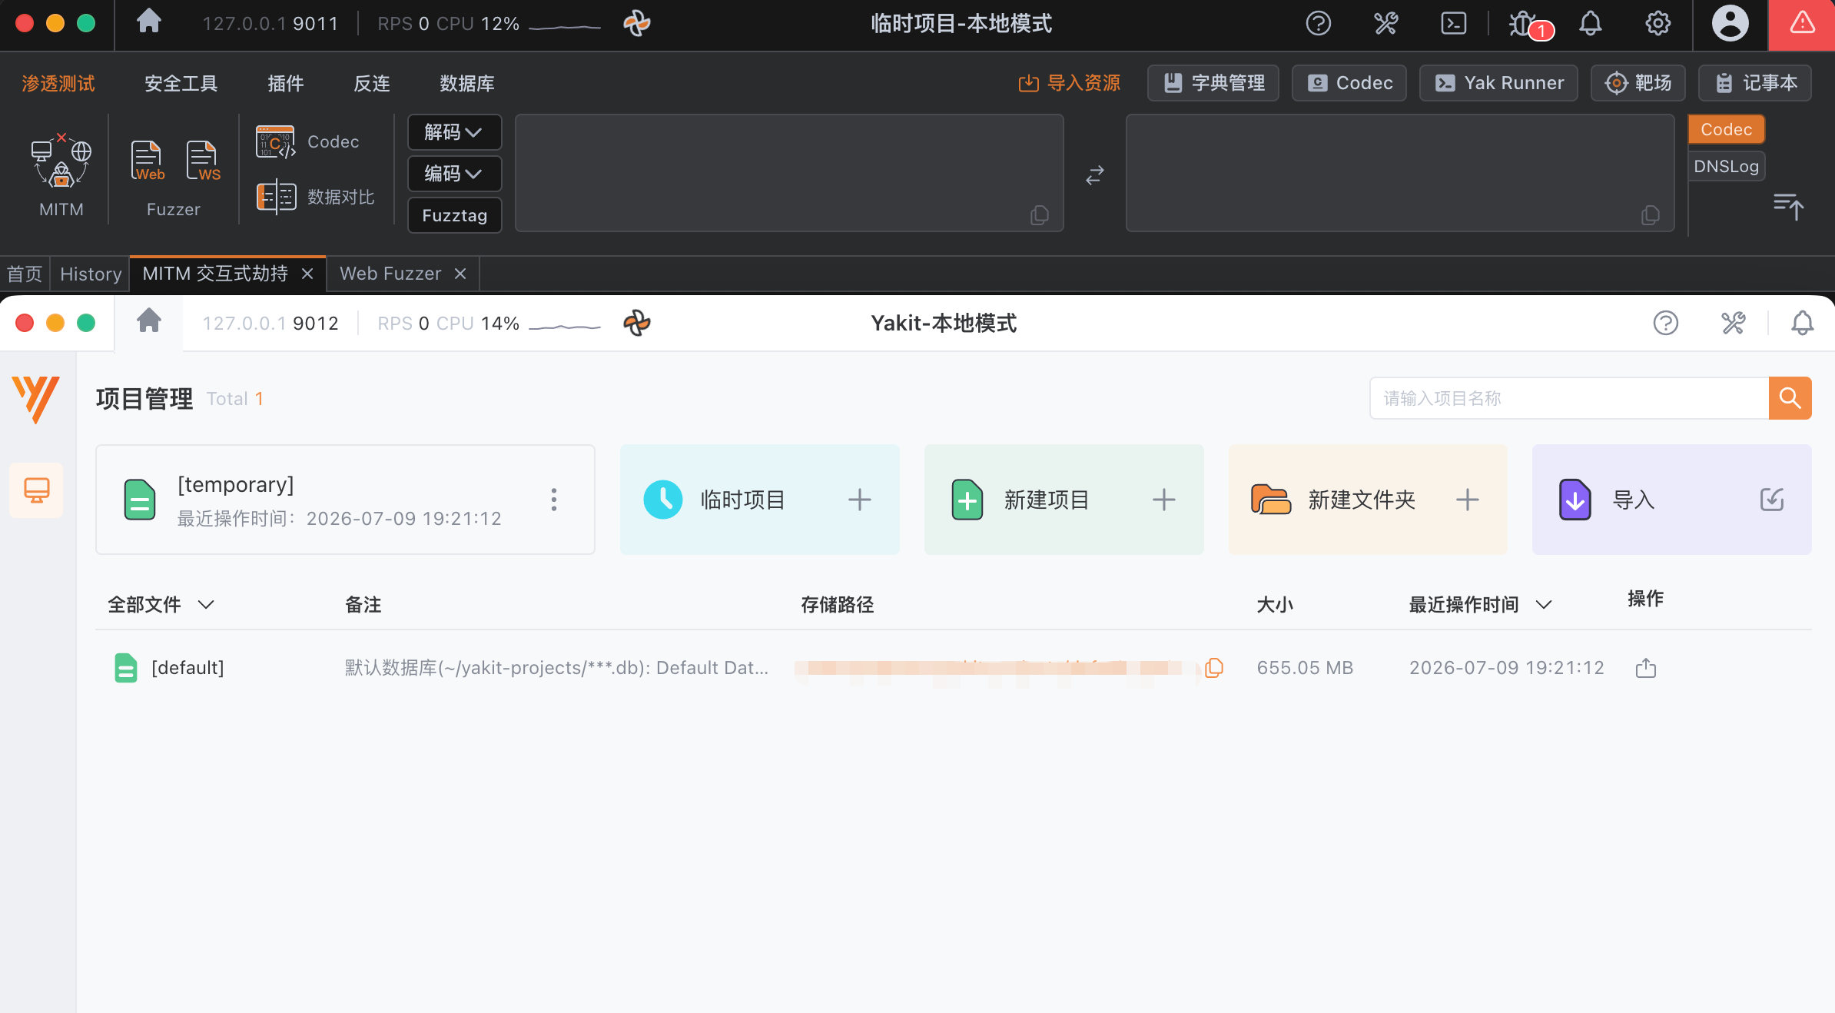This screenshot has width=1835, height=1013.
Task: Open the 全部文件 filter dropdown
Action: click(x=161, y=605)
